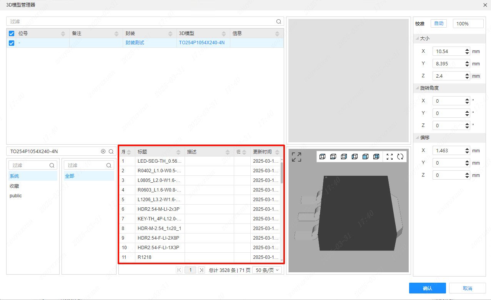Viewport: 491px width, 300px height.
Task: Click the model list vertical scrollbar
Action: pyautogui.click(x=282, y=172)
